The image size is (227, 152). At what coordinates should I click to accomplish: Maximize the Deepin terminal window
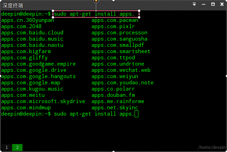[213, 4]
